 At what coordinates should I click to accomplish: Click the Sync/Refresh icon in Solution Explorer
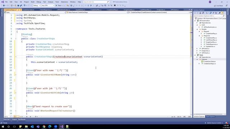211,13
